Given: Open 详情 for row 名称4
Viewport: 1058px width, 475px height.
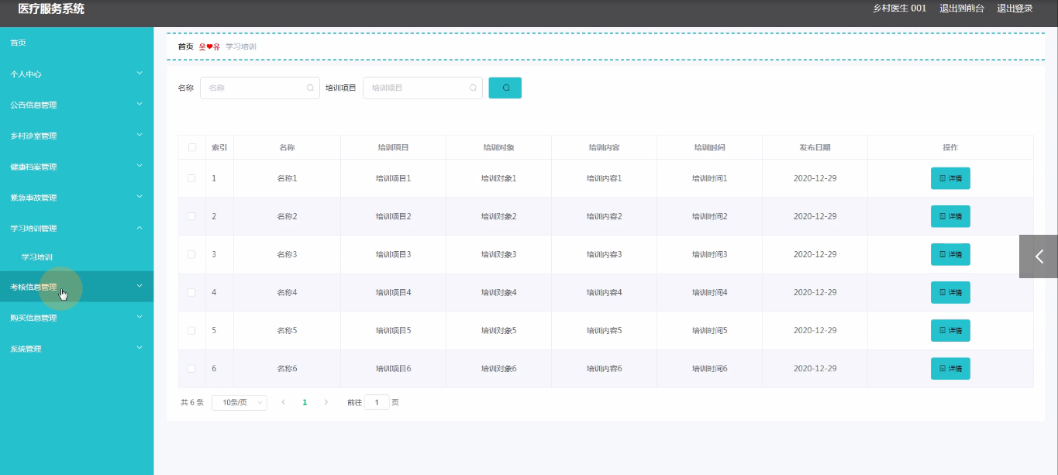Looking at the screenshot, I should point(949,292).
